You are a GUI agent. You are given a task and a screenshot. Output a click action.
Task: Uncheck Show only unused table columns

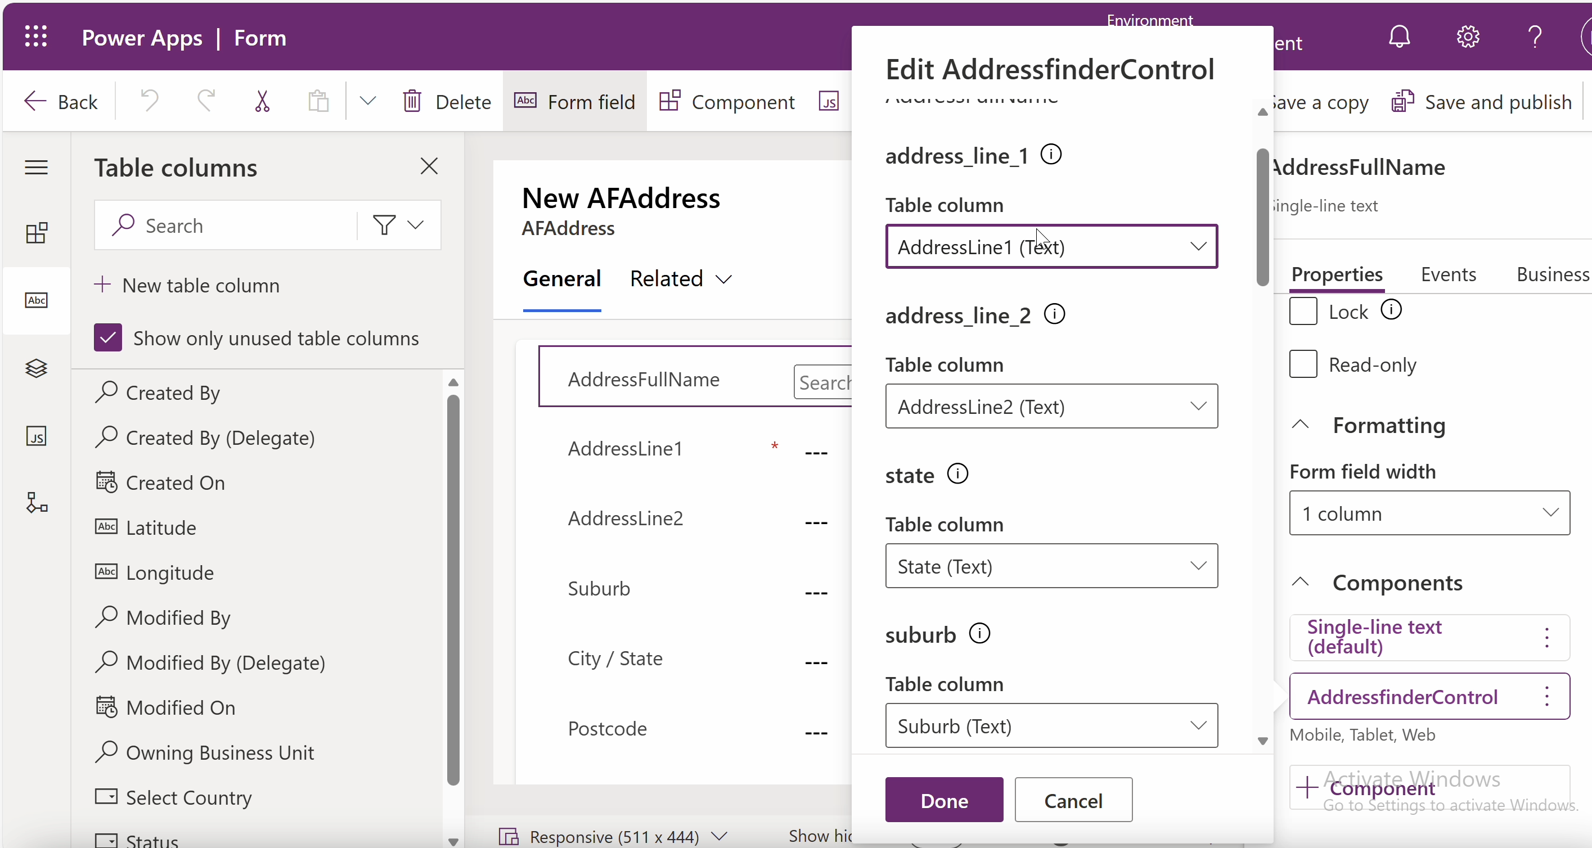coord(108,338)
